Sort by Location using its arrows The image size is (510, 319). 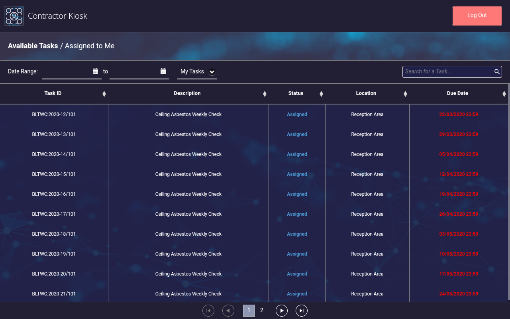[x=405, y=94]
